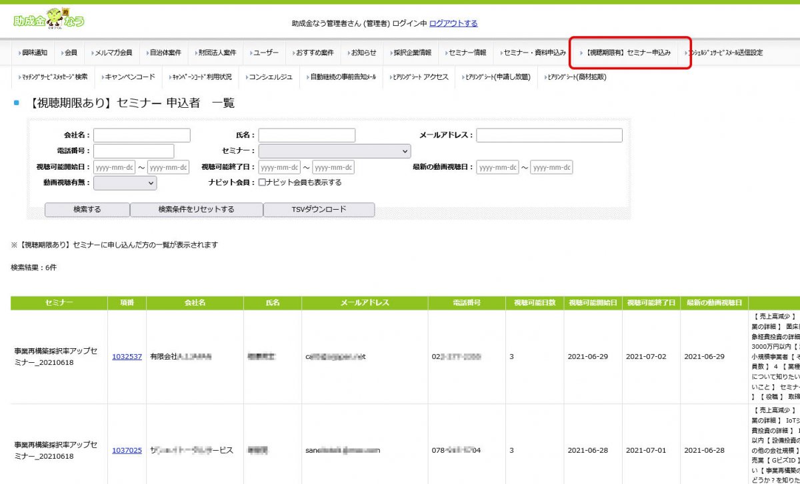
Task: Select おすすめ案件 in the nav bar
Action: point(314,53)
